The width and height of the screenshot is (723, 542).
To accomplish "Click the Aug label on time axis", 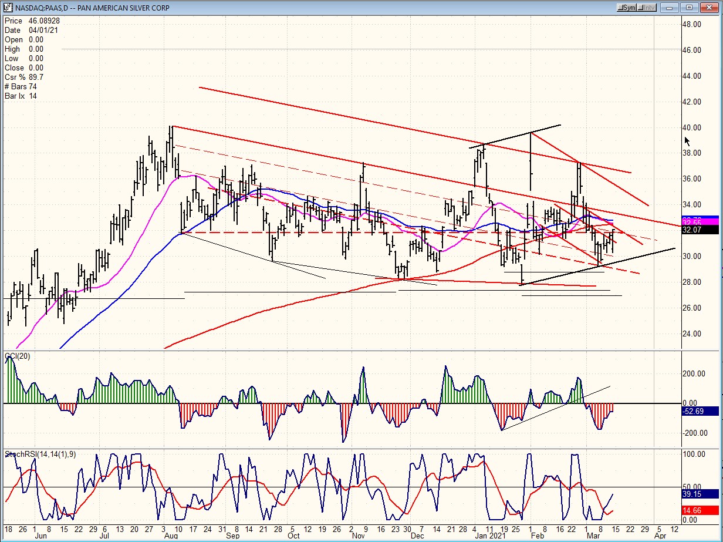I will (171, 536).
